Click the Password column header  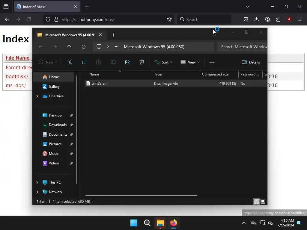[250, 74]
